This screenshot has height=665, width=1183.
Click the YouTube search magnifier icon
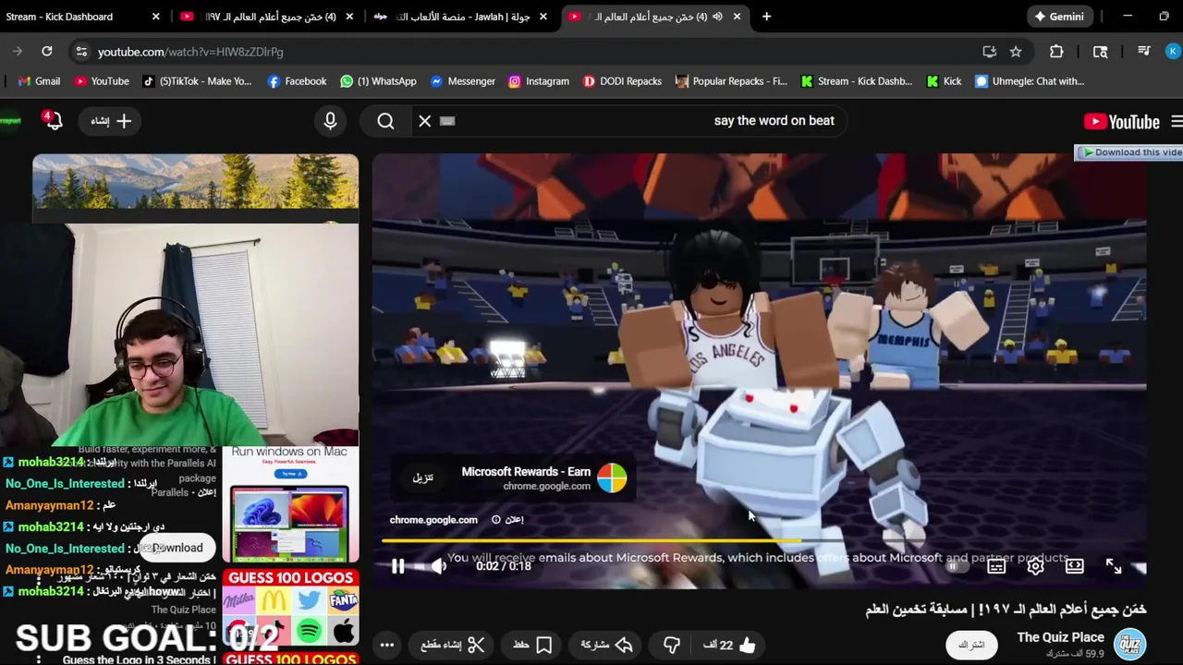click(x=385, y=121)
